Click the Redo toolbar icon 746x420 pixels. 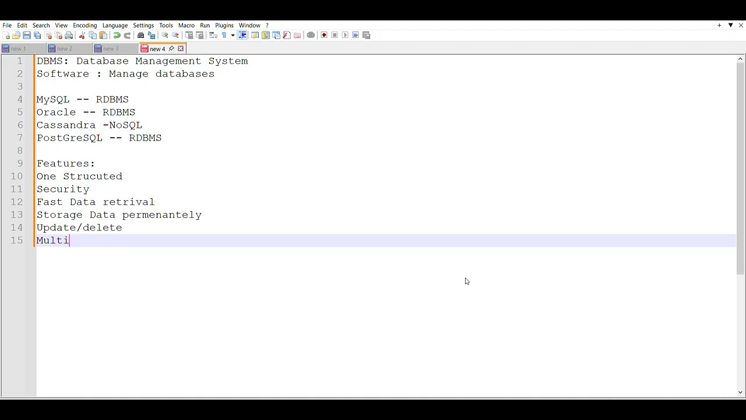click(127, 35)
